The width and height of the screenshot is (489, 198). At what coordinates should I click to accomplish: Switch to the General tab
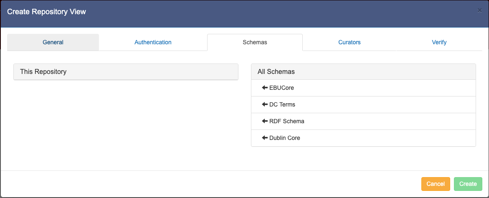point(53,42)
